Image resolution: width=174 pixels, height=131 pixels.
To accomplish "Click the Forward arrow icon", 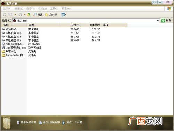I will tap(20, 15).
